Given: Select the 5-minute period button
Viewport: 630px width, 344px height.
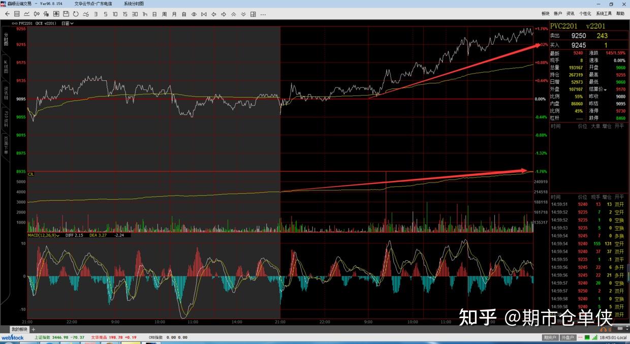Looking at the screenshot, I should [105, 14].
